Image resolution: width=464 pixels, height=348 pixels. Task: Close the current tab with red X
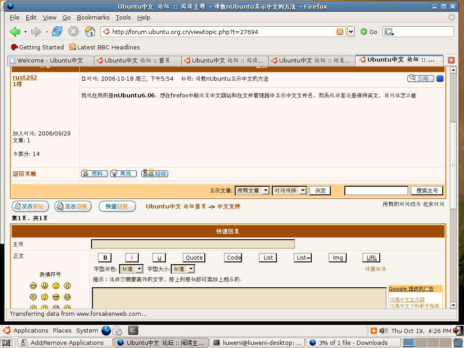(x=451, y=60)
